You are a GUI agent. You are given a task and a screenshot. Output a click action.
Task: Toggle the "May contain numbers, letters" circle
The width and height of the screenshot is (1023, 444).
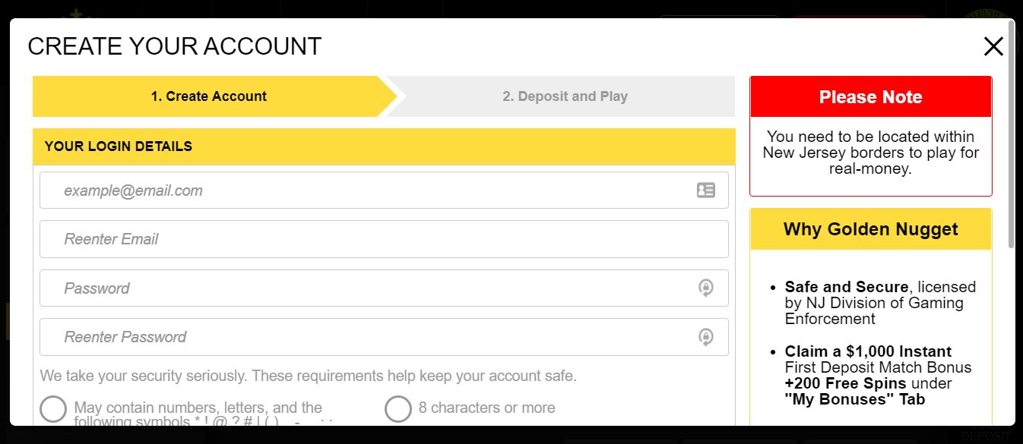53,408
